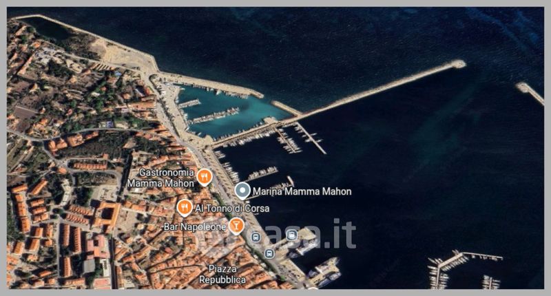Screen dimensions: 551x296
Task: Select the small marina in the bottom-right corner
Action: (x=464, y=269)
